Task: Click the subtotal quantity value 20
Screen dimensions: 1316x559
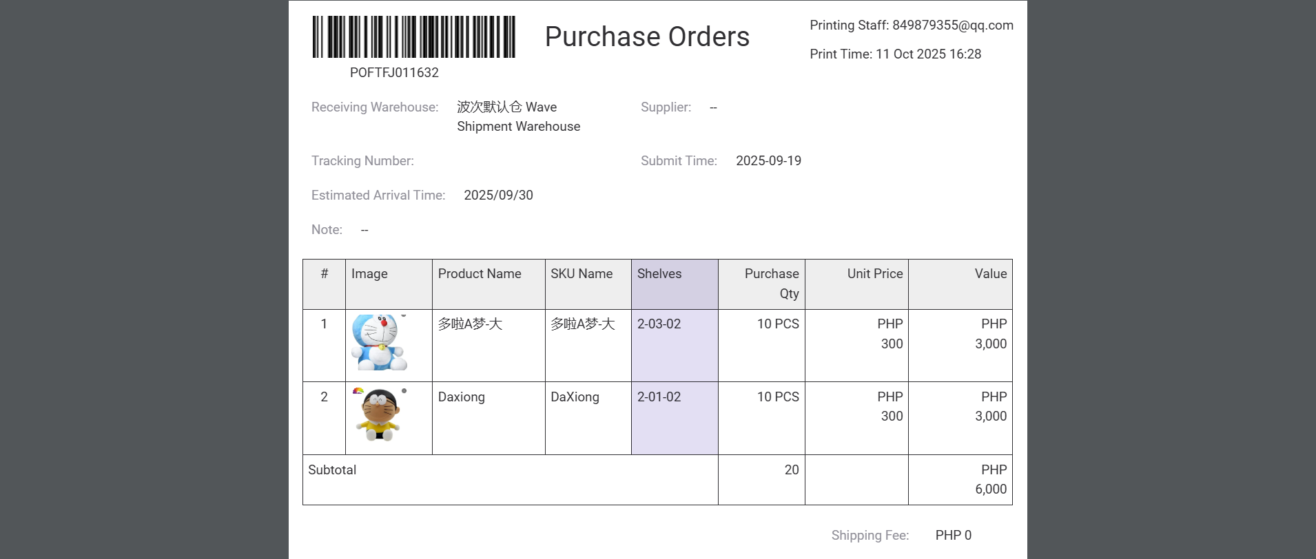Action: coord(791,470)
